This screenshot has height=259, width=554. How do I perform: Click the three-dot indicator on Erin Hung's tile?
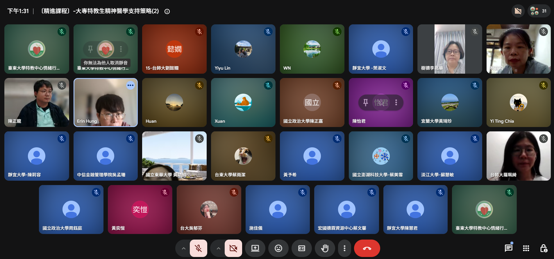[x=131, y=85]
